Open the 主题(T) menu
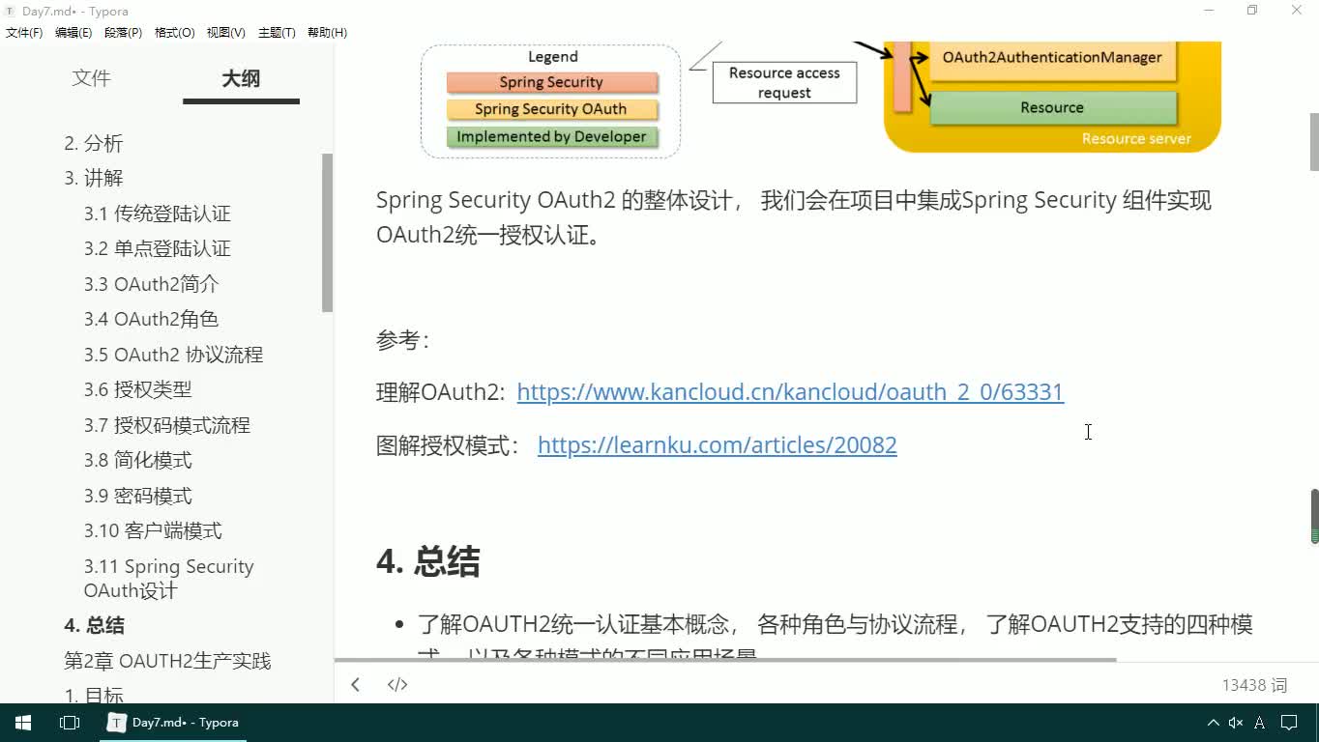Image resolution: width=1319 pixels, height=742 pixels. 277,33
